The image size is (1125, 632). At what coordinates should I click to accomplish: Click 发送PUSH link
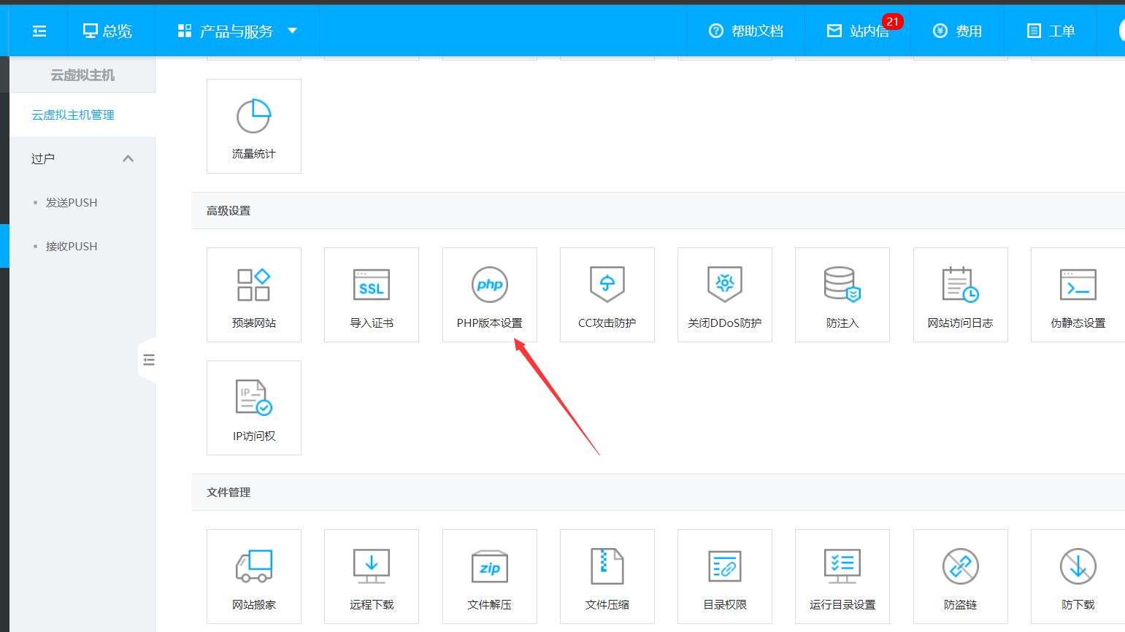point(72,202)
